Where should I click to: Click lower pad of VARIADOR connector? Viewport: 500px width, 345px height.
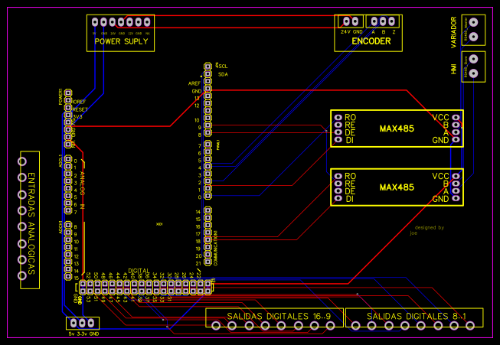(473, 37)
